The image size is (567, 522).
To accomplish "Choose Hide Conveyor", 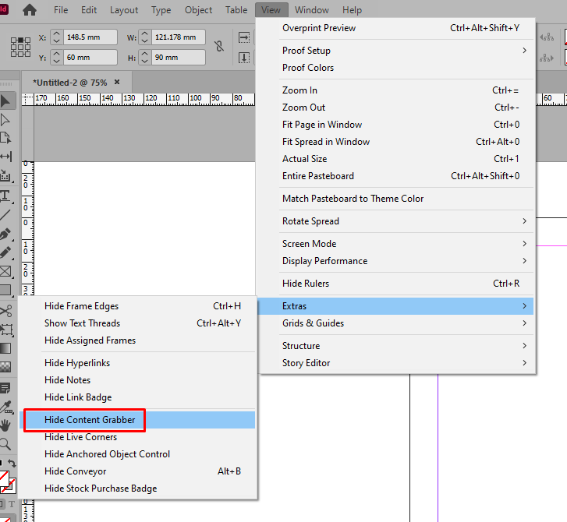I will (137, 471).
